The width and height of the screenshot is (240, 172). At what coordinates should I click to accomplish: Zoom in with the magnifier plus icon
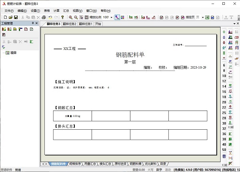click(70, 17)
